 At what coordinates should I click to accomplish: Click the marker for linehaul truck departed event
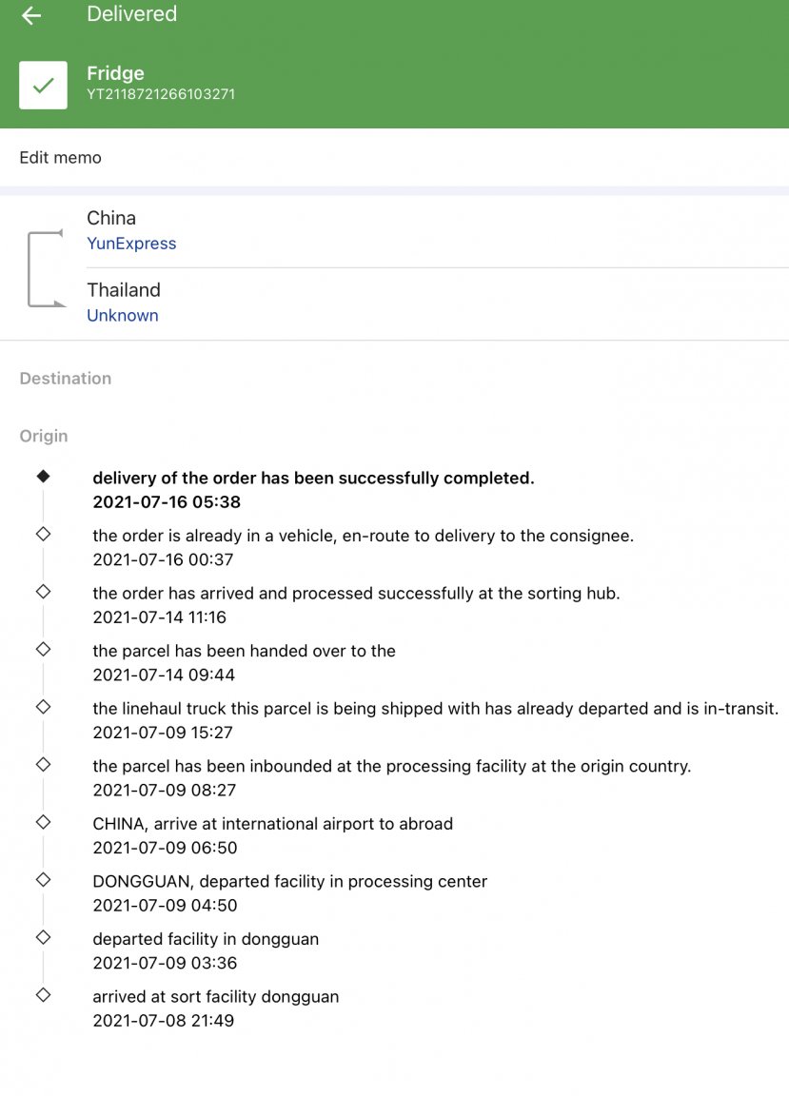click(43, 707)
